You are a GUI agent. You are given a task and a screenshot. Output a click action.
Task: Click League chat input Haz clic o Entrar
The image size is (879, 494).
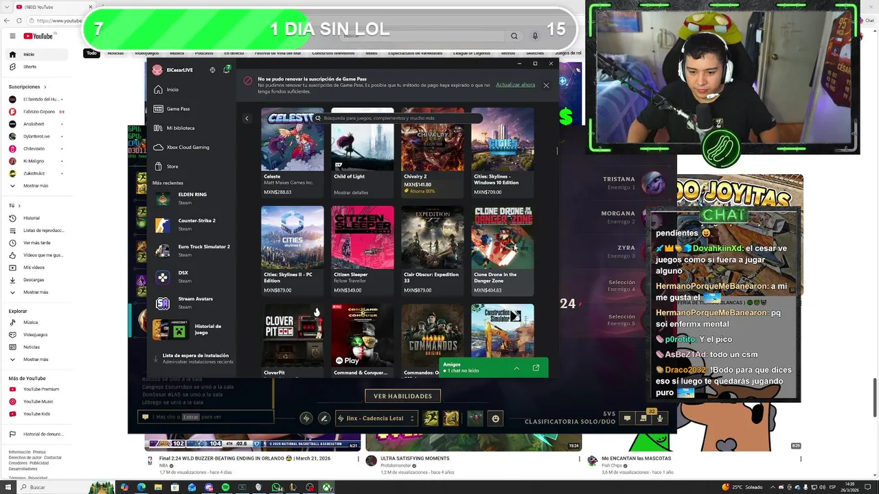(x=205, y=416)
